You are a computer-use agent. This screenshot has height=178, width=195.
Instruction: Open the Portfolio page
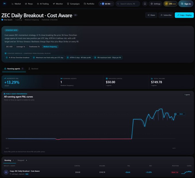point(89,4)
